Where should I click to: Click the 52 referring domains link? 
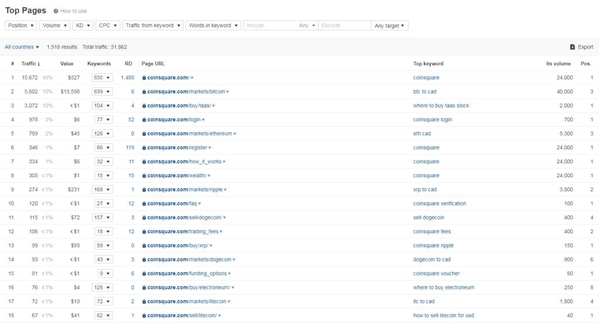point(131,119)
